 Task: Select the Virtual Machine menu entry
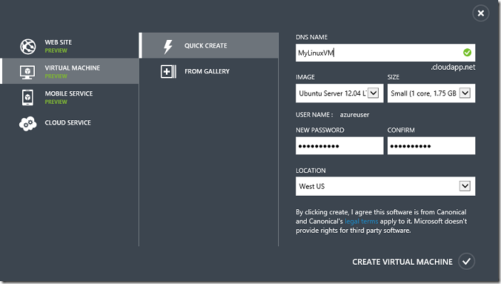(69, 71)
